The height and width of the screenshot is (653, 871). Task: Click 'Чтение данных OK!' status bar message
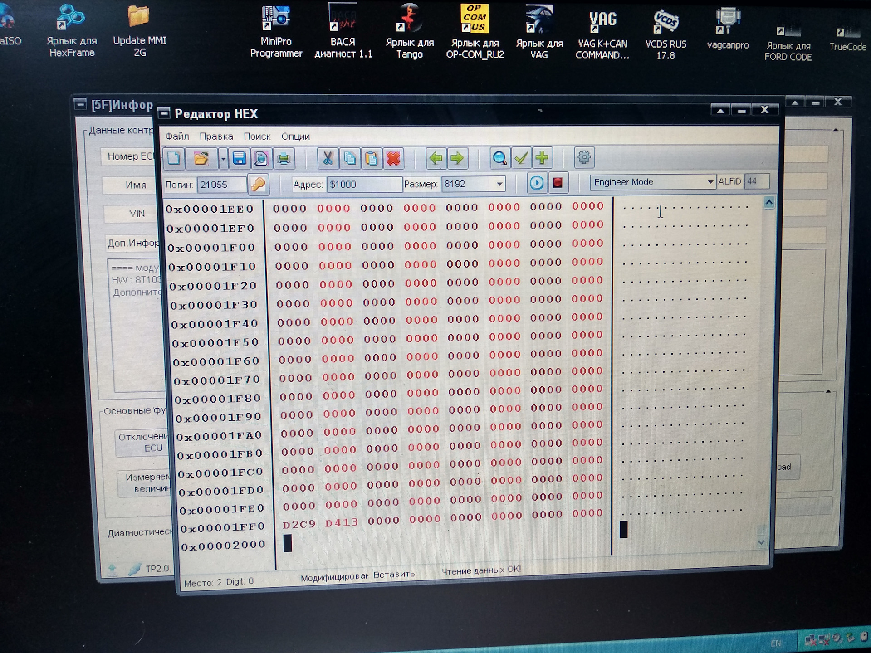481,570
